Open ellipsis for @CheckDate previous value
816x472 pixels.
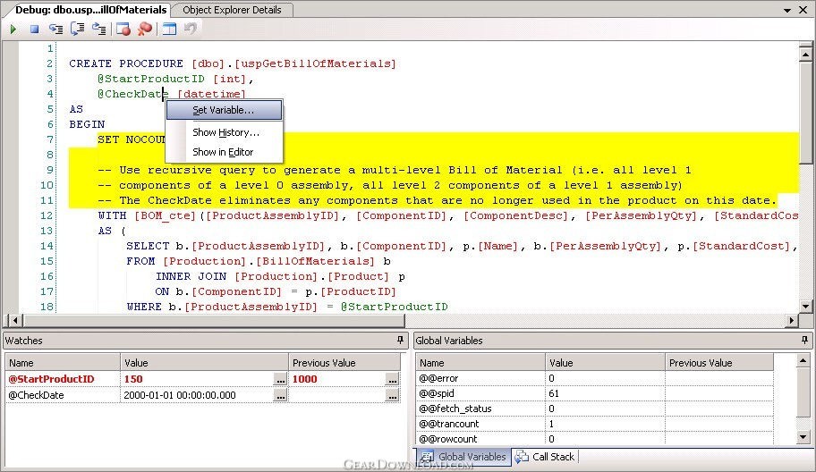point(393,396)
